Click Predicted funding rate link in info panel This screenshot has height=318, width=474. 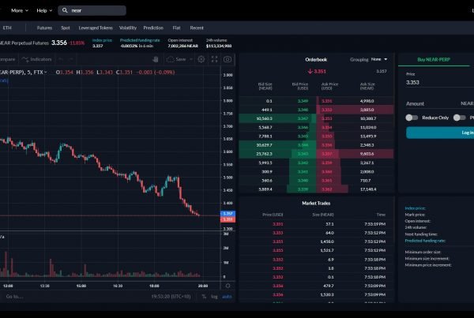[x=425, y=241]
